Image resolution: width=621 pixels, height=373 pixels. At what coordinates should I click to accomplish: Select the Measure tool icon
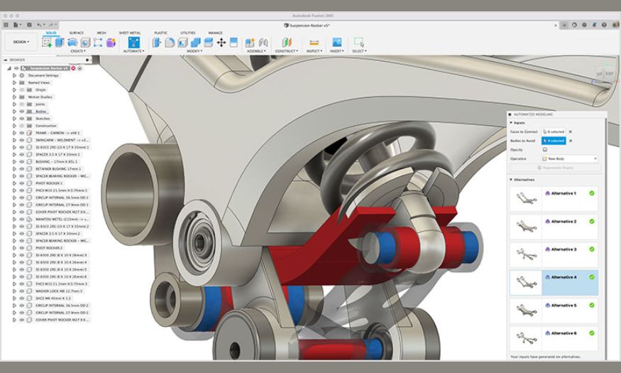314,43
